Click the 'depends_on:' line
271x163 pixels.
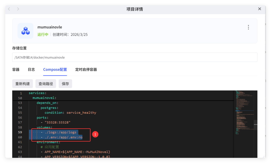[47, 103]
